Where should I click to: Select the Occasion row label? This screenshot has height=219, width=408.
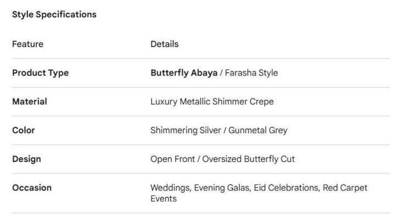coord(32,188)
